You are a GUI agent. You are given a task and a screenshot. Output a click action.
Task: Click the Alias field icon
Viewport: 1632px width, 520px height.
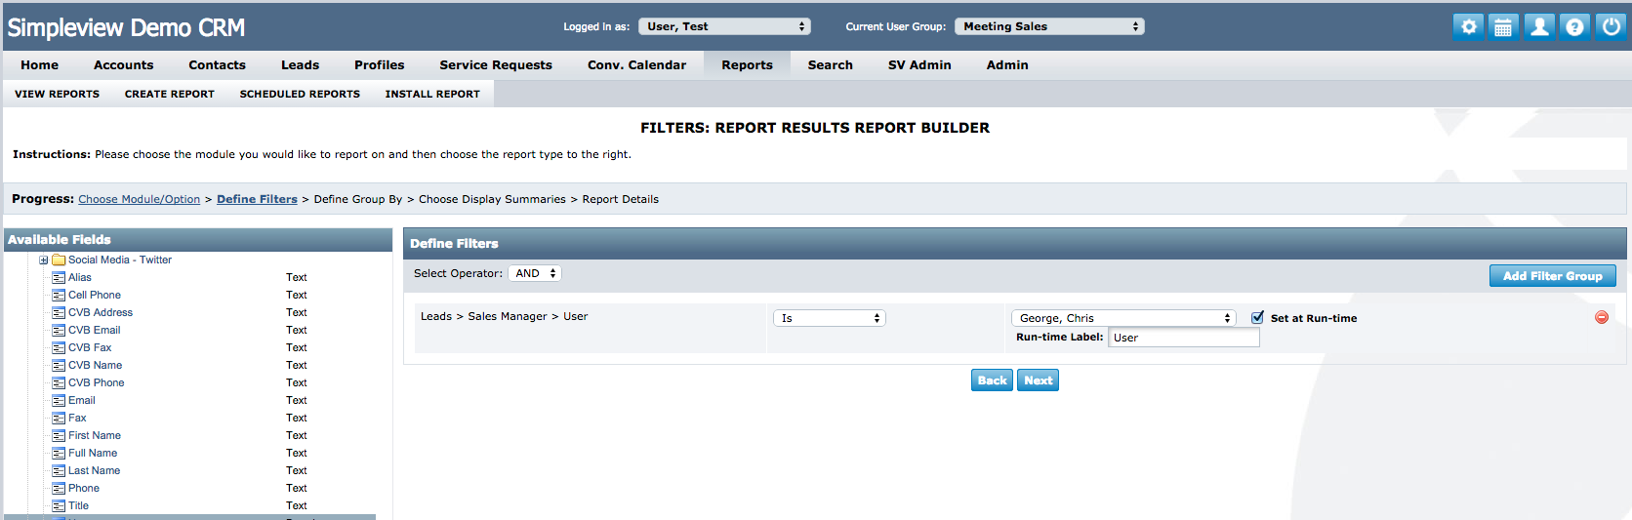tap(59, 278)
